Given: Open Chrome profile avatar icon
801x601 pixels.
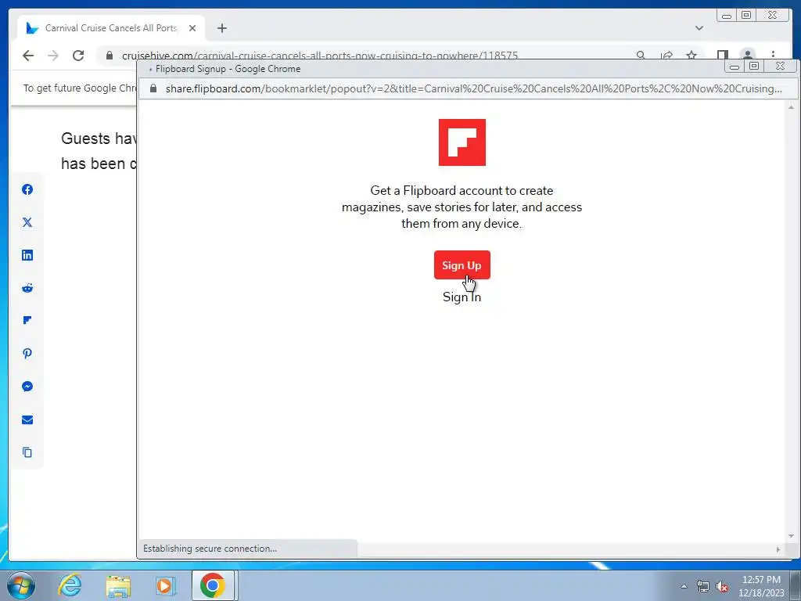Looking at the screenshot, I should [x=748, y=55].
